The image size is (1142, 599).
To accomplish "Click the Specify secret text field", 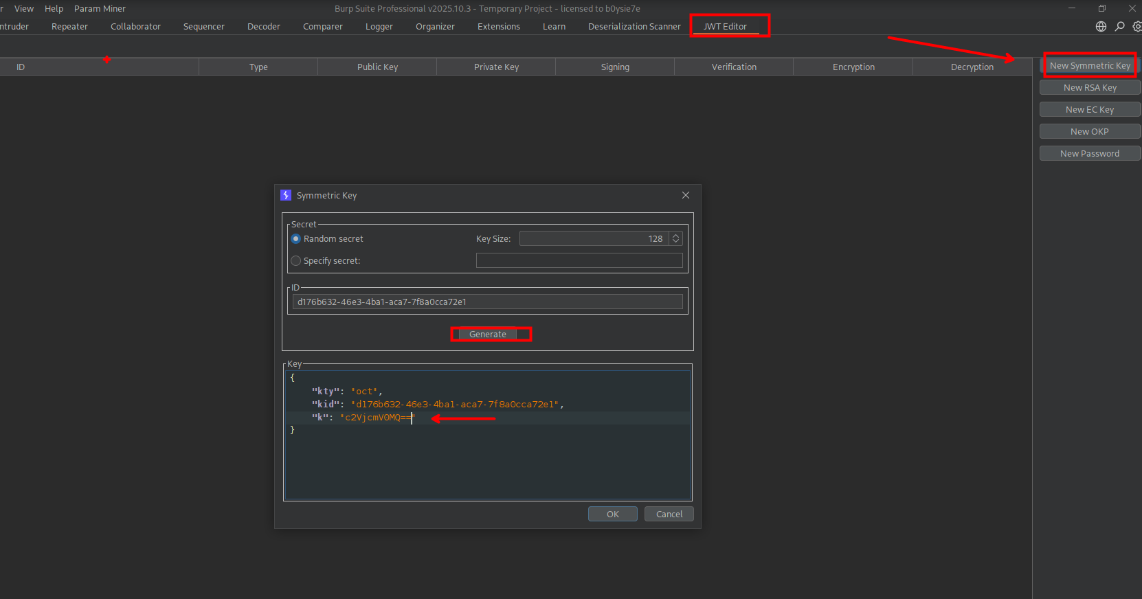I will (x=579, y=260).
